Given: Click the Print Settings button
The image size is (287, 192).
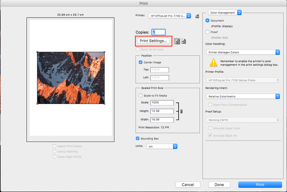Looking at the screenshot, I should pos(154,41).
